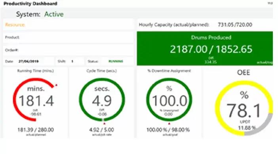Select the Resource field
278x154 pixels.
(68, 25)
